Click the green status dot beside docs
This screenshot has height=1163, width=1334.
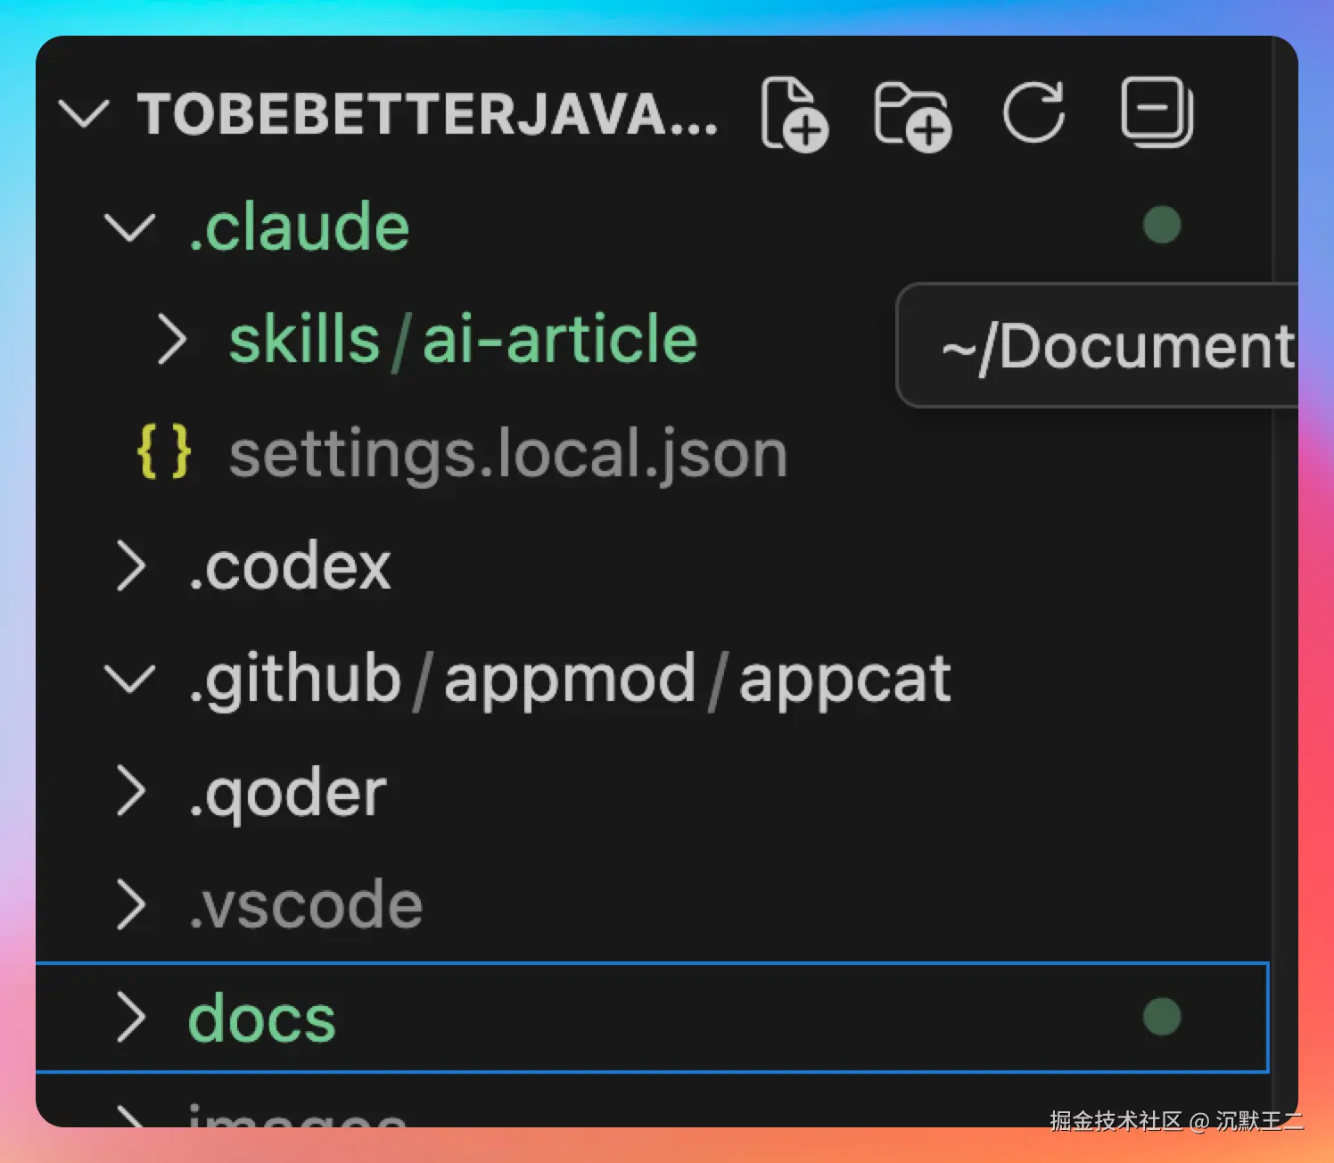click(x=1162, y=1017)
